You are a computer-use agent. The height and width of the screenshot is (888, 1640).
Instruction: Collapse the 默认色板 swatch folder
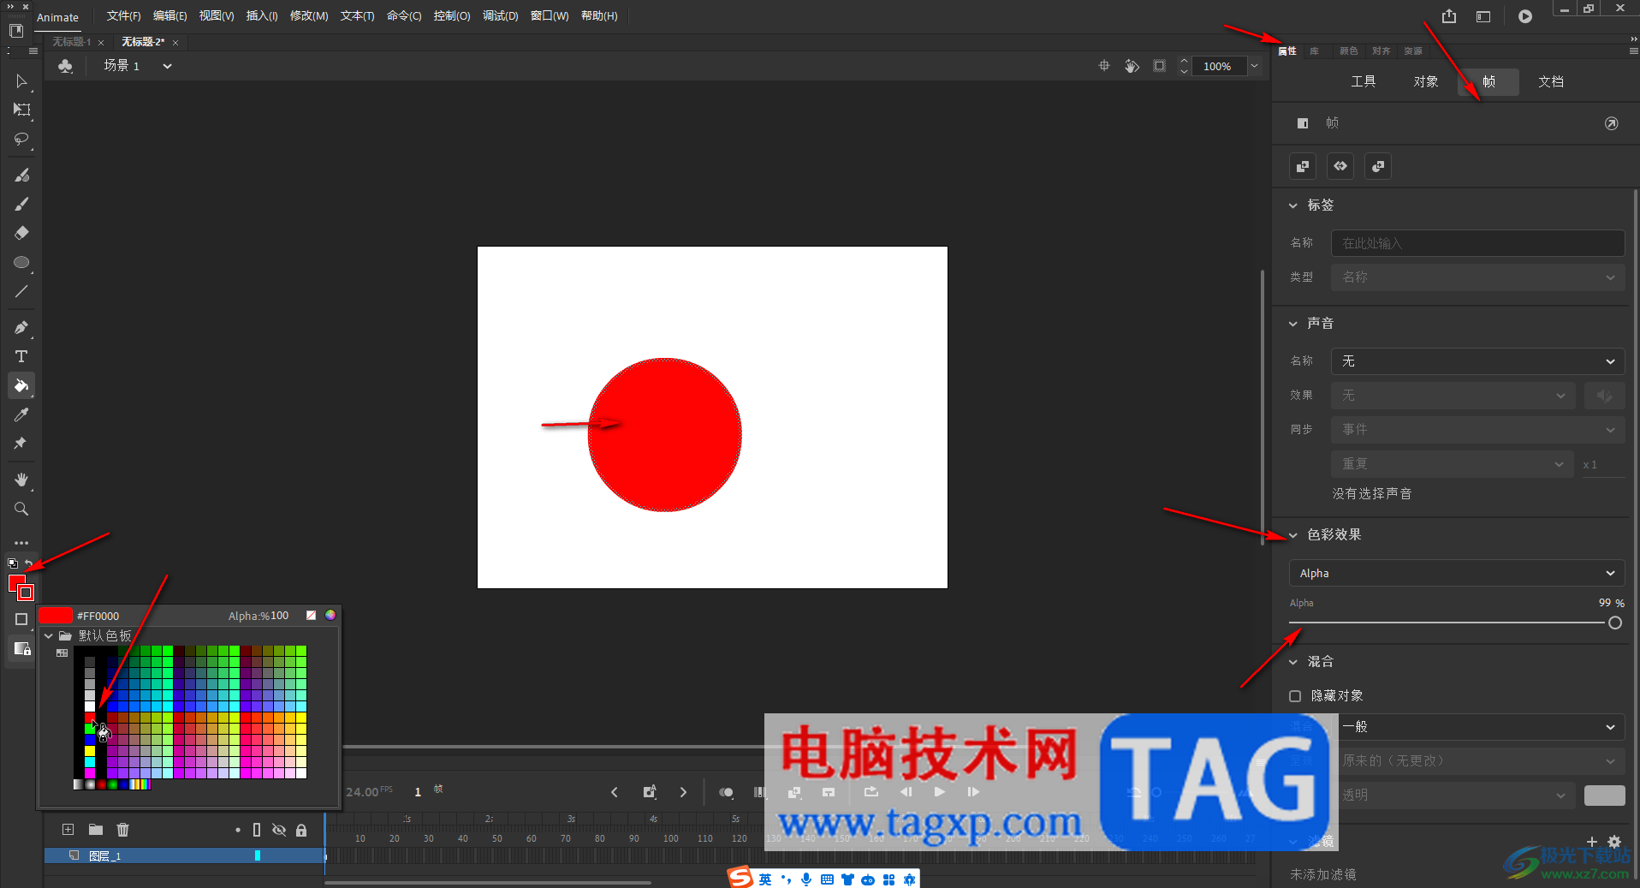coord(49,636)
